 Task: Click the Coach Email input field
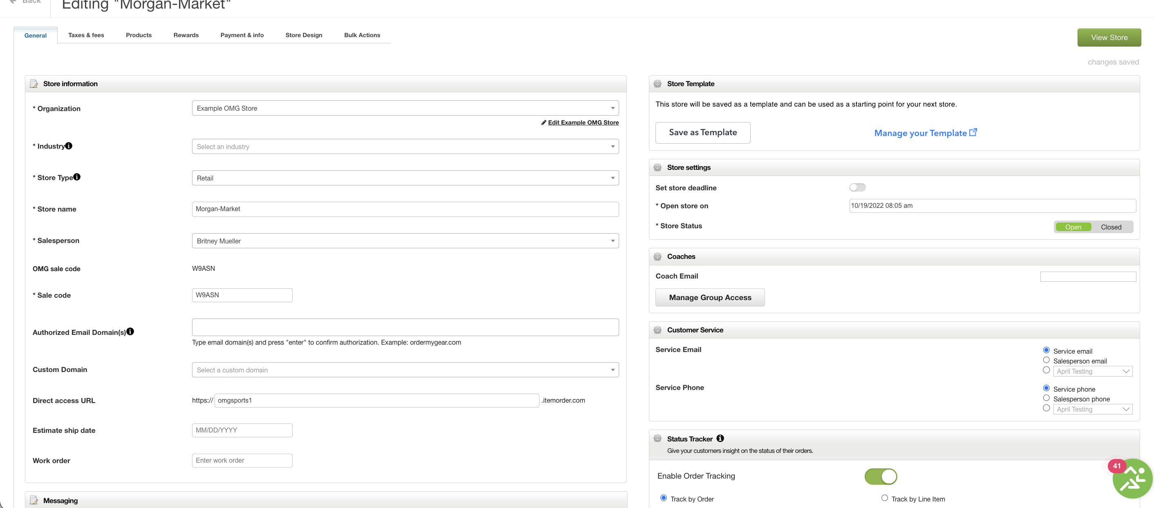click(x=1088, y=276)
